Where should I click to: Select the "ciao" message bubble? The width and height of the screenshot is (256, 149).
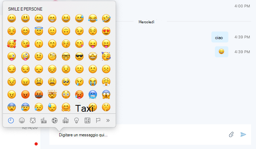pyautogui.click(x=220, y=37)
